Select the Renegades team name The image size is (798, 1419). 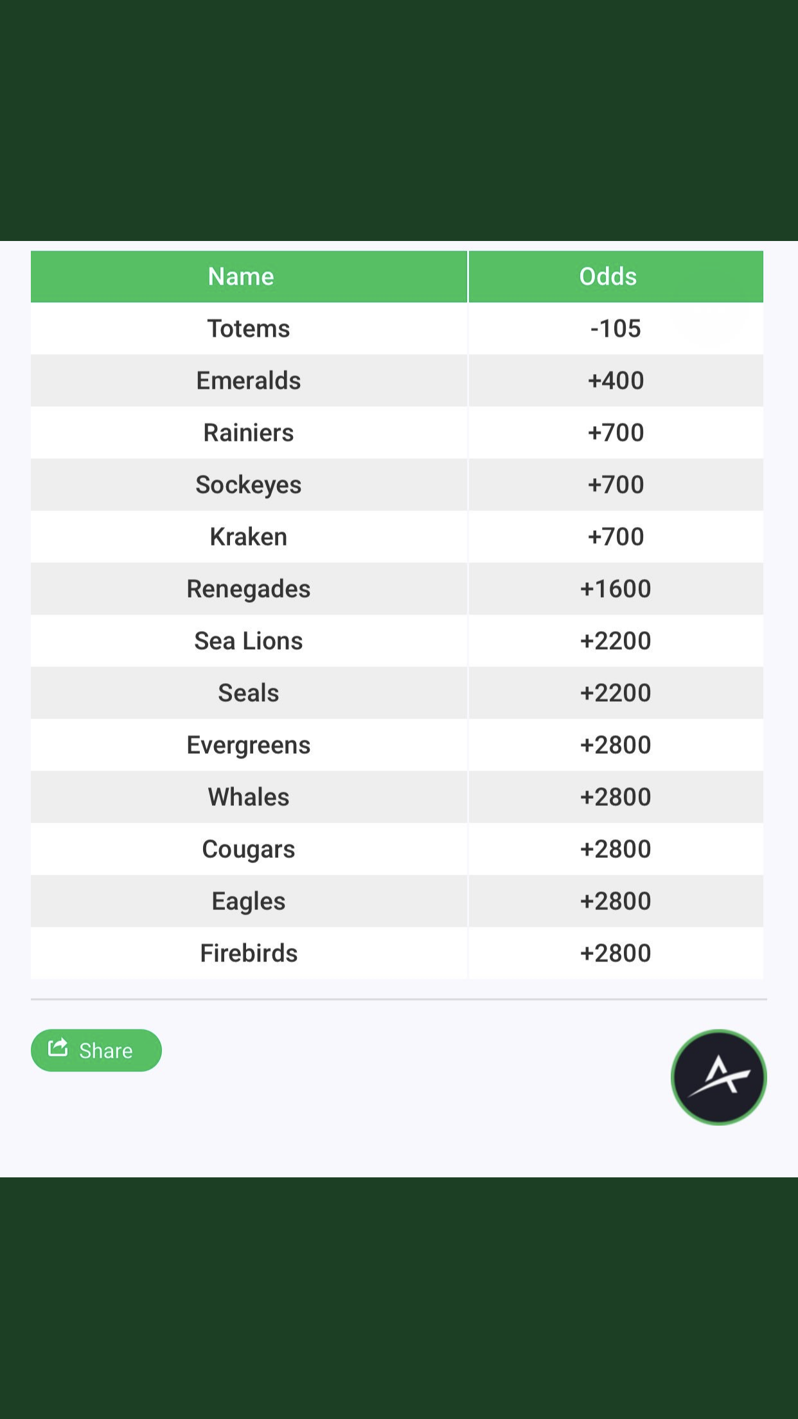(249, 589)
